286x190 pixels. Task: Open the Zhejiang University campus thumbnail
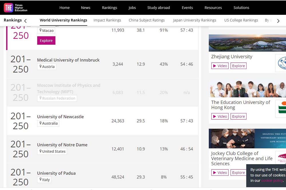[247, 43]
